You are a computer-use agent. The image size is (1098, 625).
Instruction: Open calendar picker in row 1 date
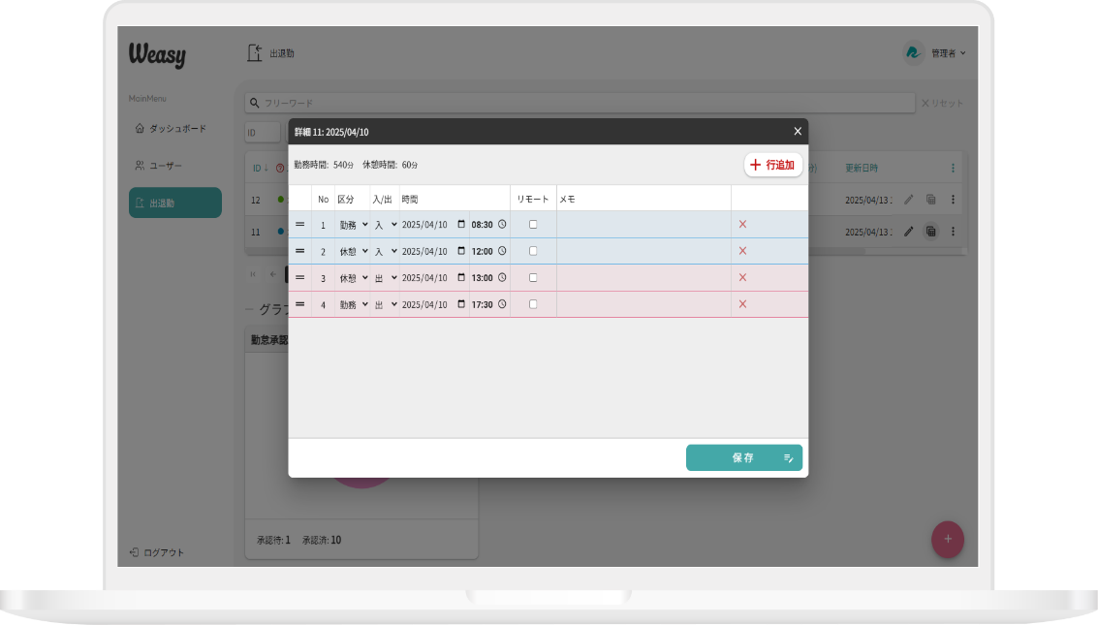(461, 225)
